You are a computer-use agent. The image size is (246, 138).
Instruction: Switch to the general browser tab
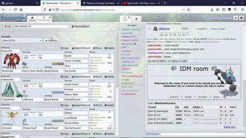point(20,3)
